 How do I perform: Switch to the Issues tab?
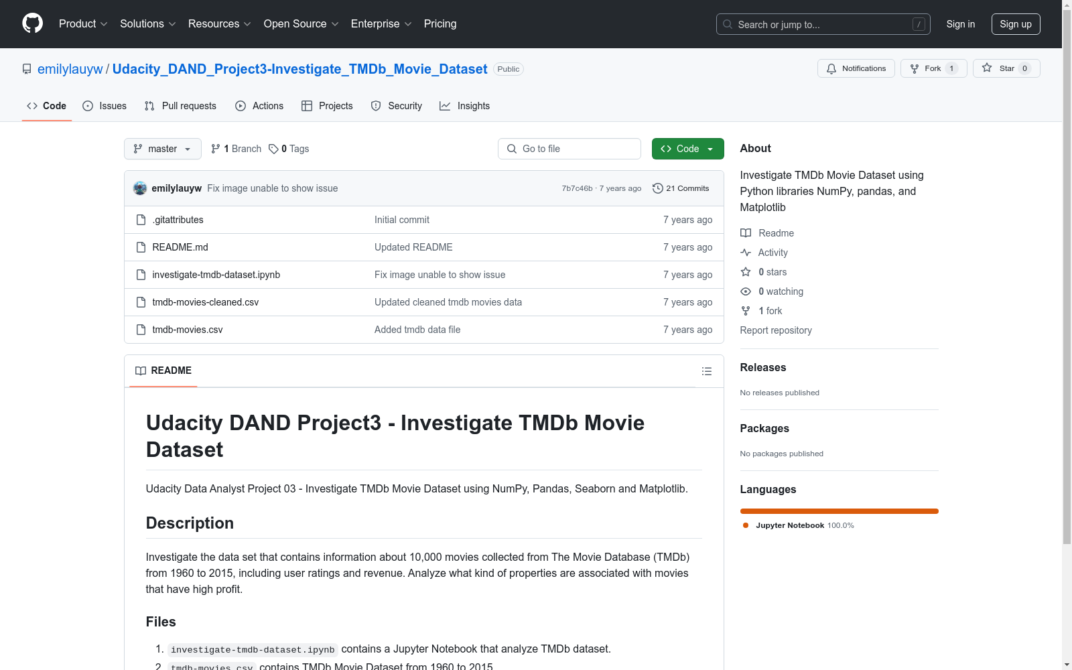click(x=105, y=106)
